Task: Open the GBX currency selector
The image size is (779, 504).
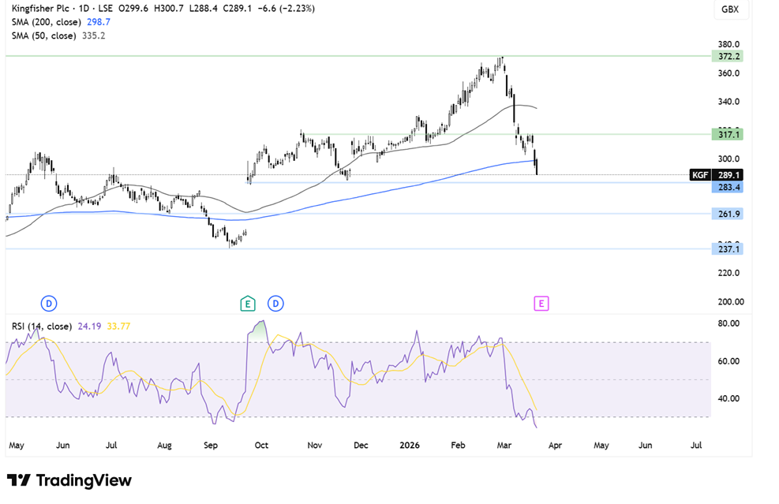Action: [730, 9]
